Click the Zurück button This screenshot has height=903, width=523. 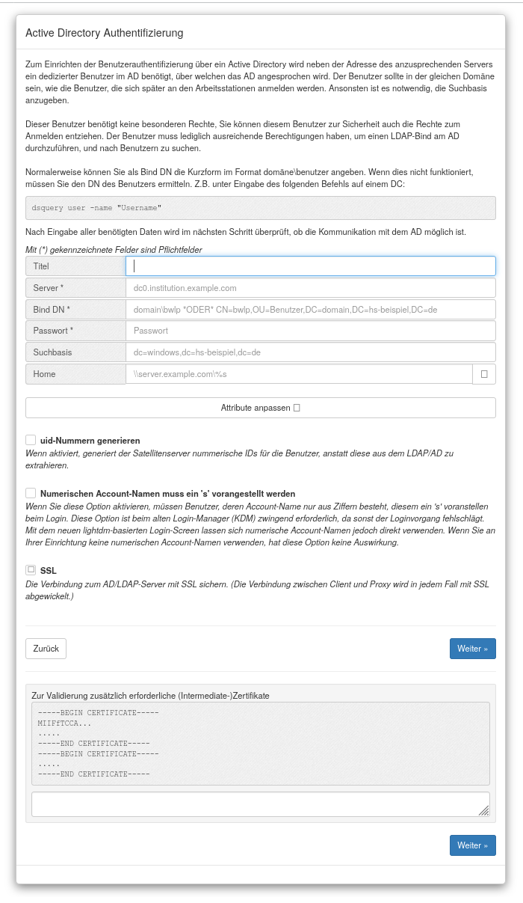click(46, 649)
